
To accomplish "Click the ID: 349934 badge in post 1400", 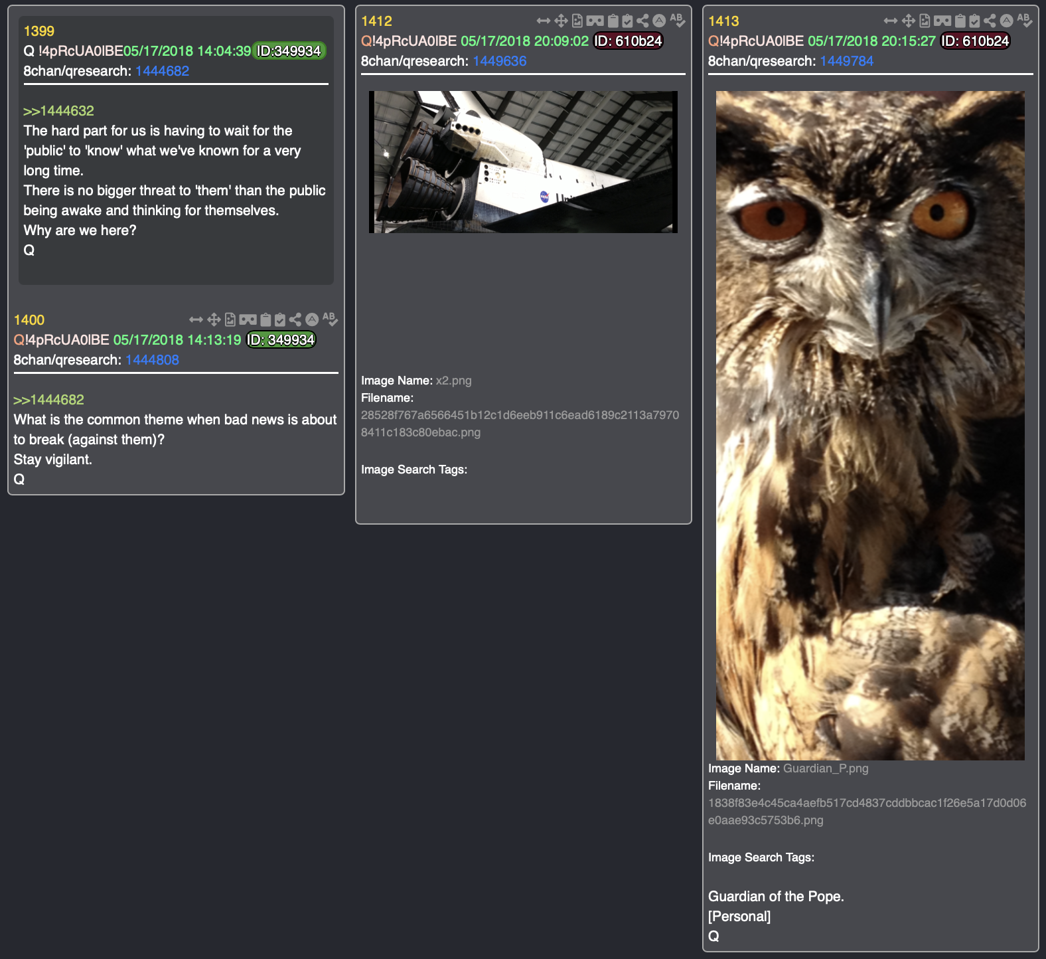I will (281, 340).
